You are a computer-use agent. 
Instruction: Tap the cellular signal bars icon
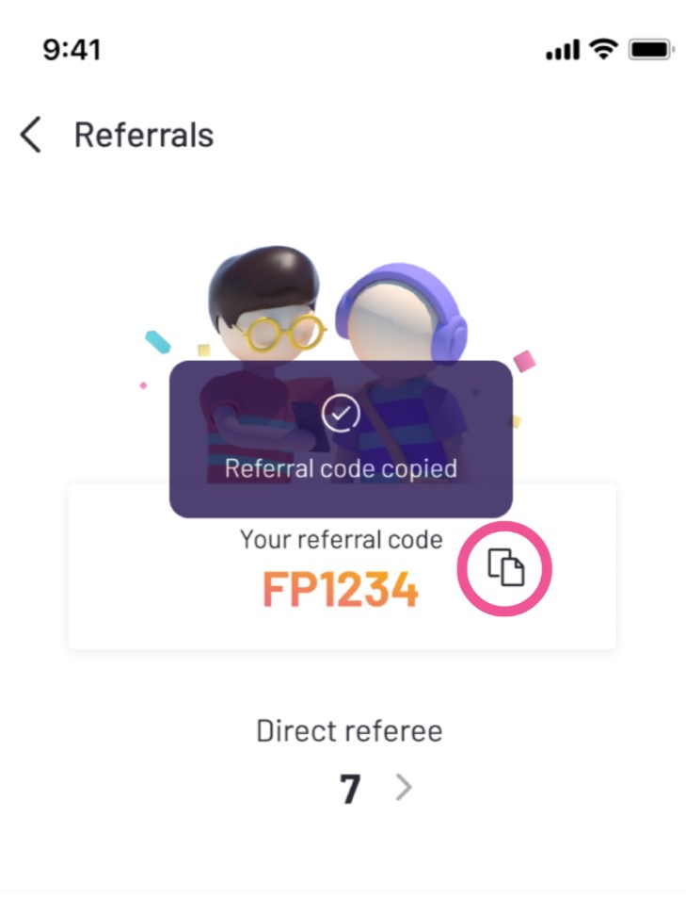[563, 50]
